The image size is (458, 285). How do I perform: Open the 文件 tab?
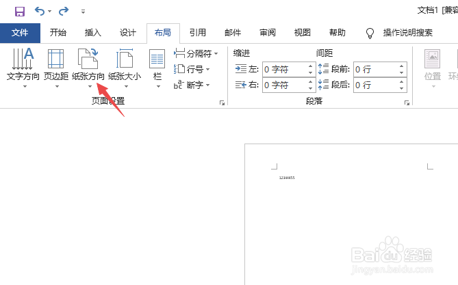pyautogui.click(x=20, y=33)
